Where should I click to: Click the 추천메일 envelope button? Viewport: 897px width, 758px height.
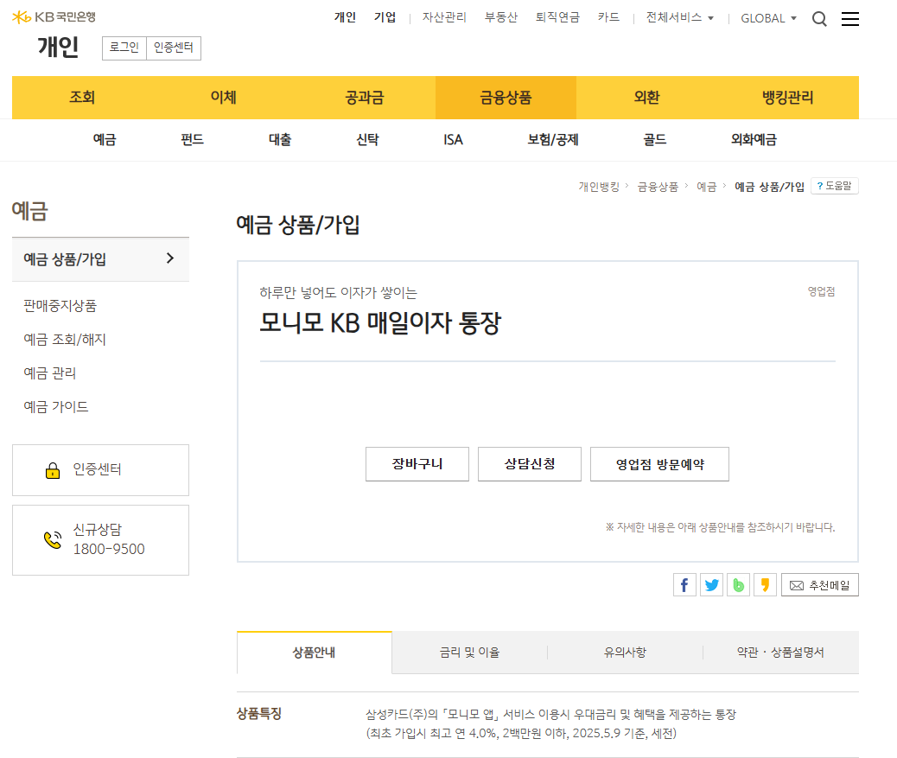pyautogui.click(x=819, y=584)
